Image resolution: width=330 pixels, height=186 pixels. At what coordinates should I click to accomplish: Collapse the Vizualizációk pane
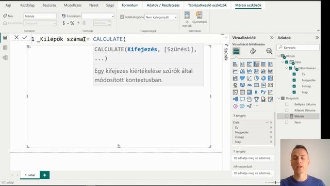[272, 38]
